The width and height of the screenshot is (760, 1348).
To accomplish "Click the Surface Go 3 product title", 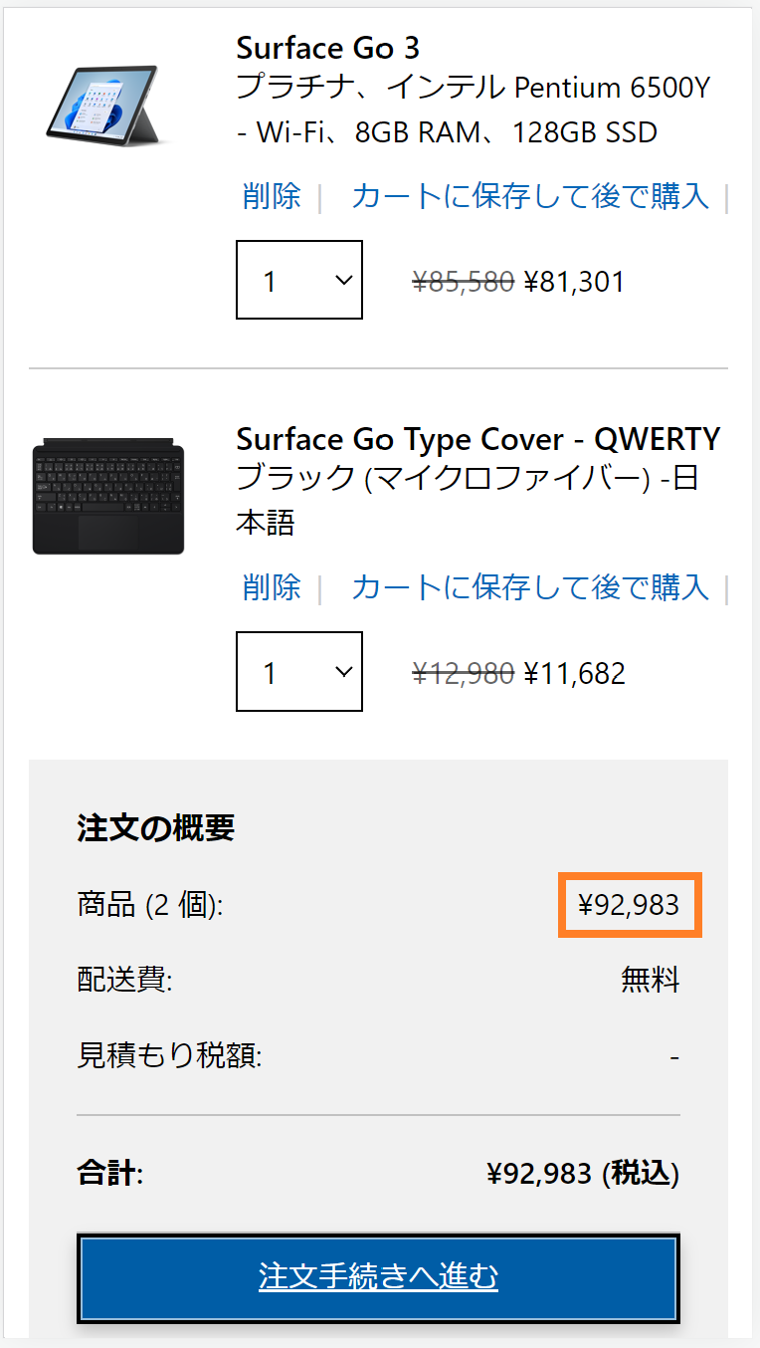I will point(327,48).
